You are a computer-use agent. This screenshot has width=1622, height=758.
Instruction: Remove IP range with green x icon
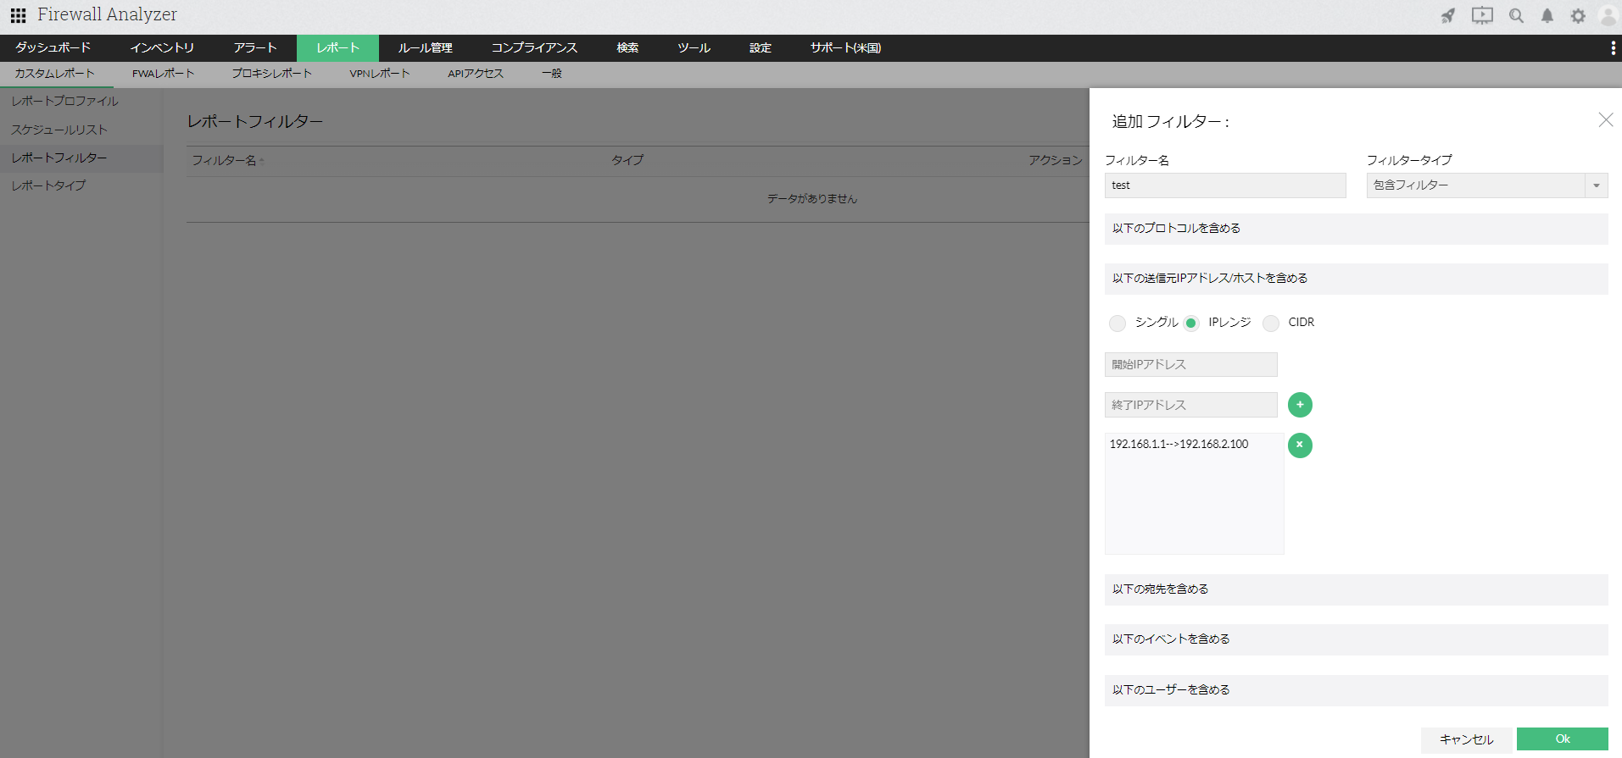tap(1300, 445)
